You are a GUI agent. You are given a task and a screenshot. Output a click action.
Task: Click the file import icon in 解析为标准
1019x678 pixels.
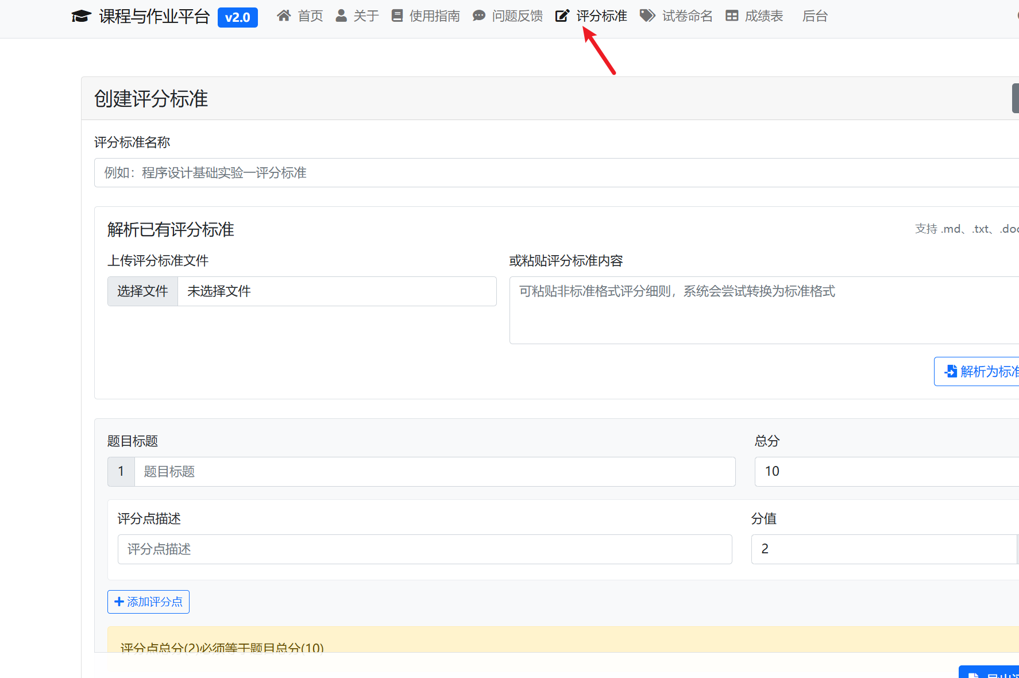pyautogui.click(x=951, y=371)
